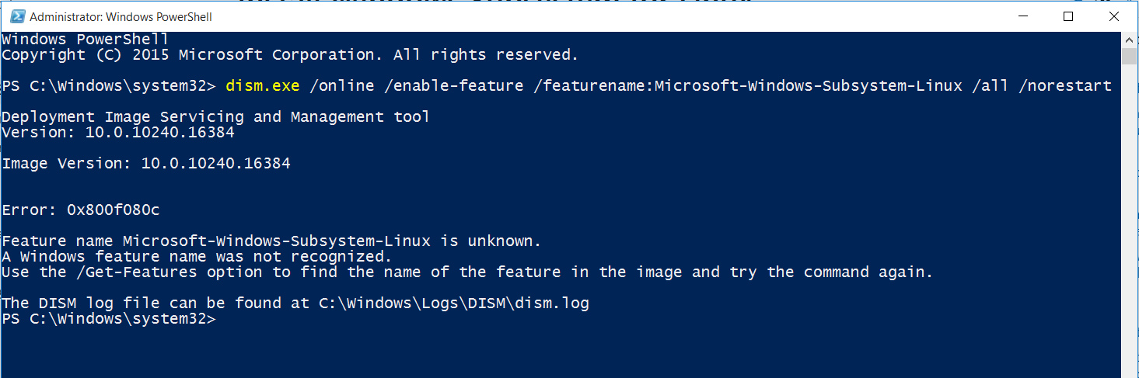The image size is (1139, 378).
Task: Click the vertical scrollbar thumb
Action: click(1129, 57)
